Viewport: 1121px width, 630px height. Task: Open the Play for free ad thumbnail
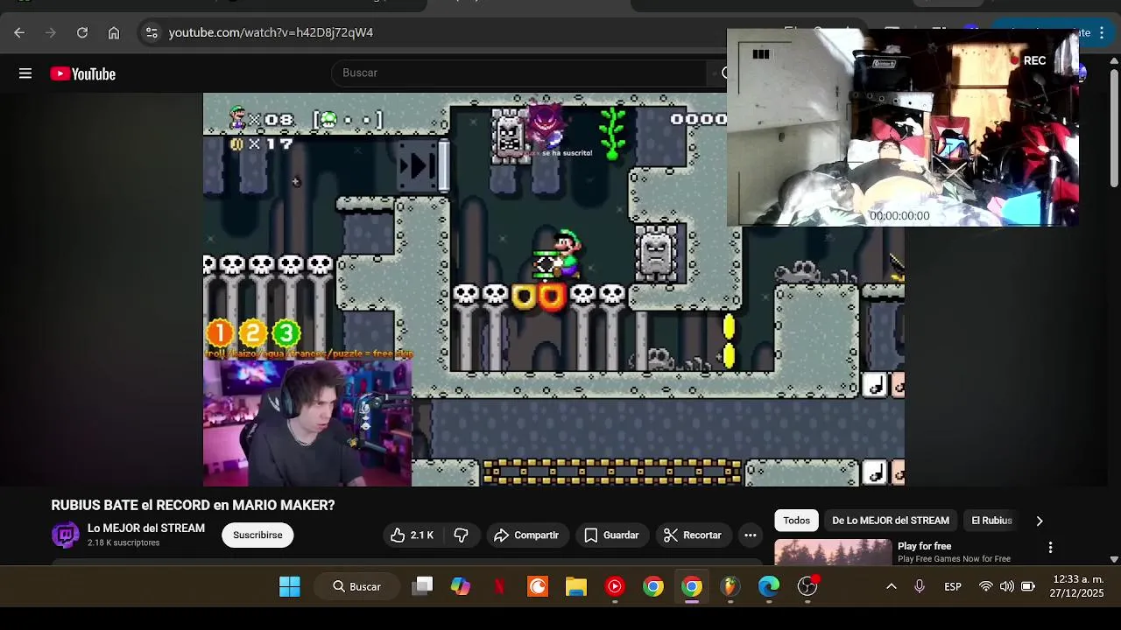pos(833,552)
